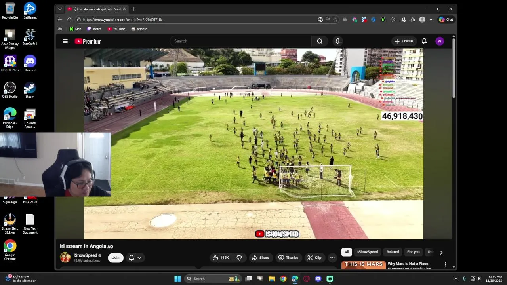Open the Kick bookmark
The width and height of the screenshot is (507, 285).
pyautogui.click(x=75, y=29)
